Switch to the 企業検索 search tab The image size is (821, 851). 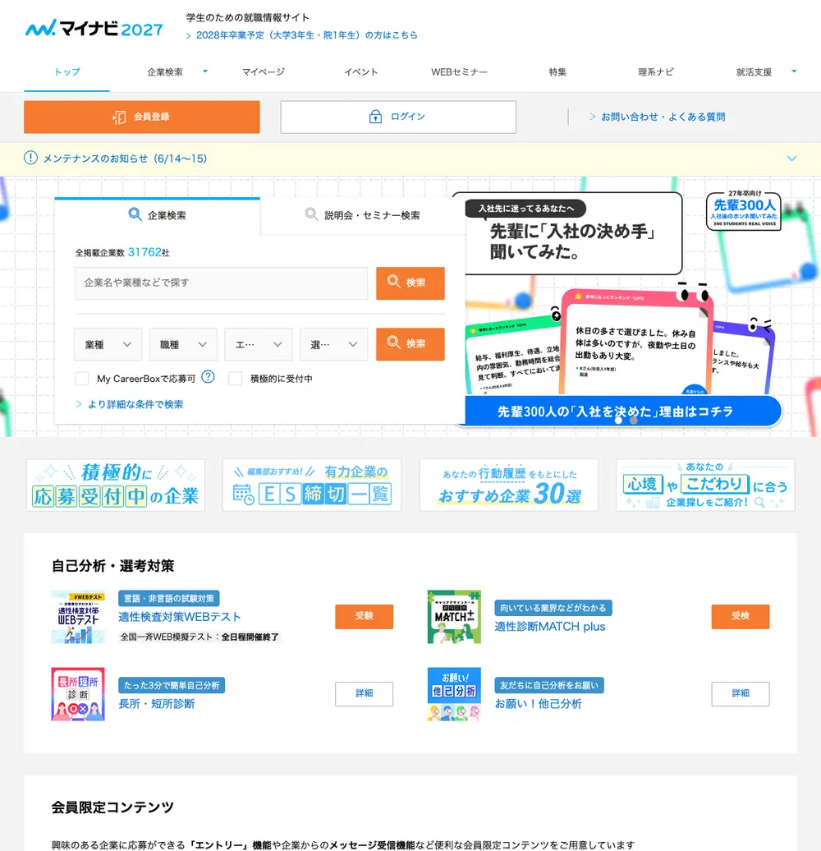(158, 215)
